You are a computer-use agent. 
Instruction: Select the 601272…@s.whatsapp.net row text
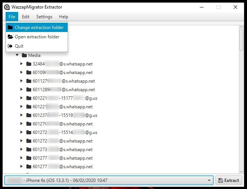(62, 141)
